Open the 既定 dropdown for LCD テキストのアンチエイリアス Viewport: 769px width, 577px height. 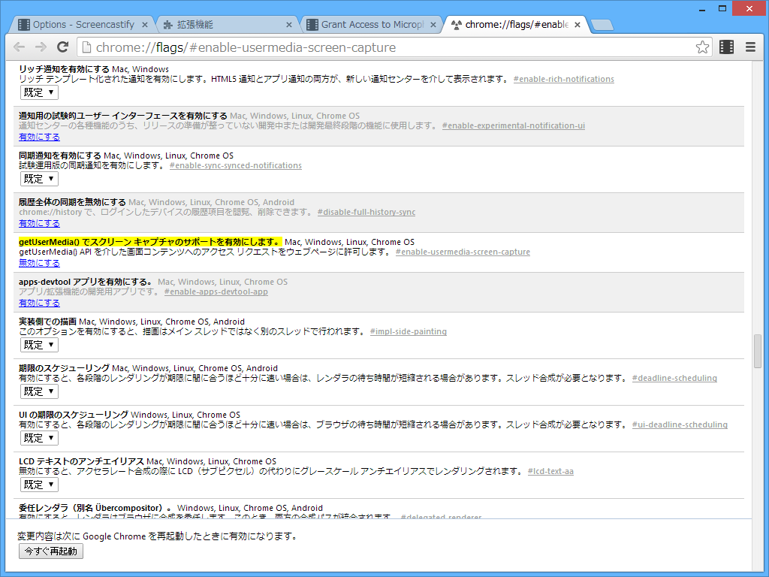pyautogui.click(x=38, y=484)
